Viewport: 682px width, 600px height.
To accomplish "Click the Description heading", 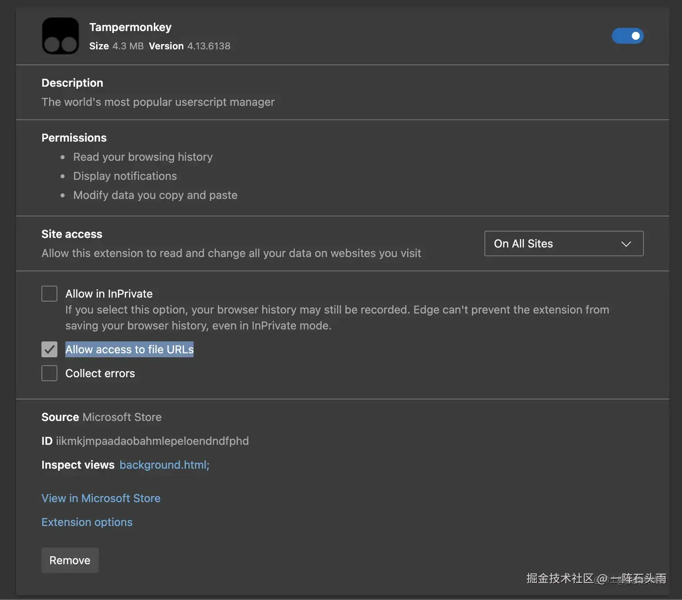I will pyautogui.click(x=72, y=83).
